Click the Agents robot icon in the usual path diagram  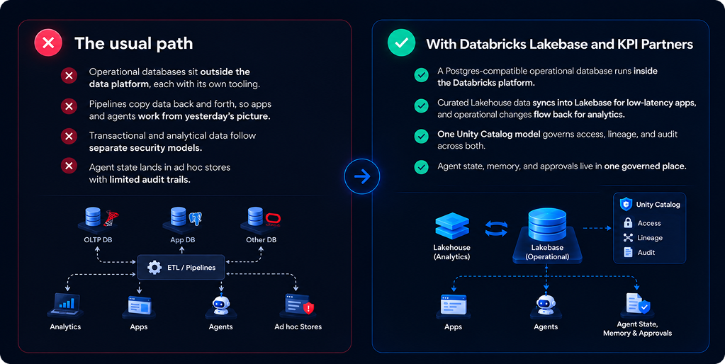pyautogui.click(x=221, y=305)
